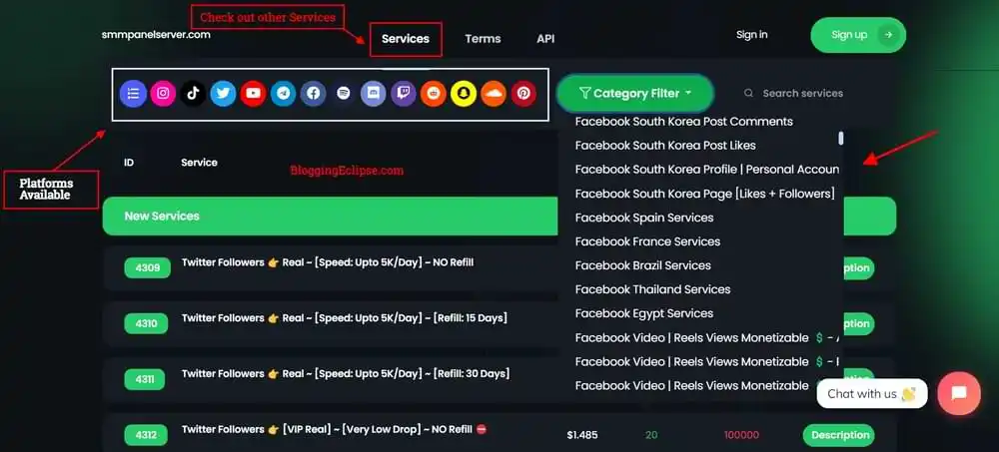Select the all-services list icon

[x=133, y=94]
